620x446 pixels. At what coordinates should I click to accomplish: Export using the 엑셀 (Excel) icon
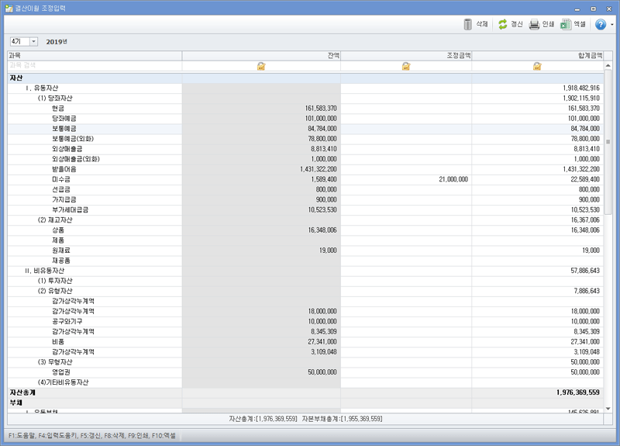[x=567, y=24]
